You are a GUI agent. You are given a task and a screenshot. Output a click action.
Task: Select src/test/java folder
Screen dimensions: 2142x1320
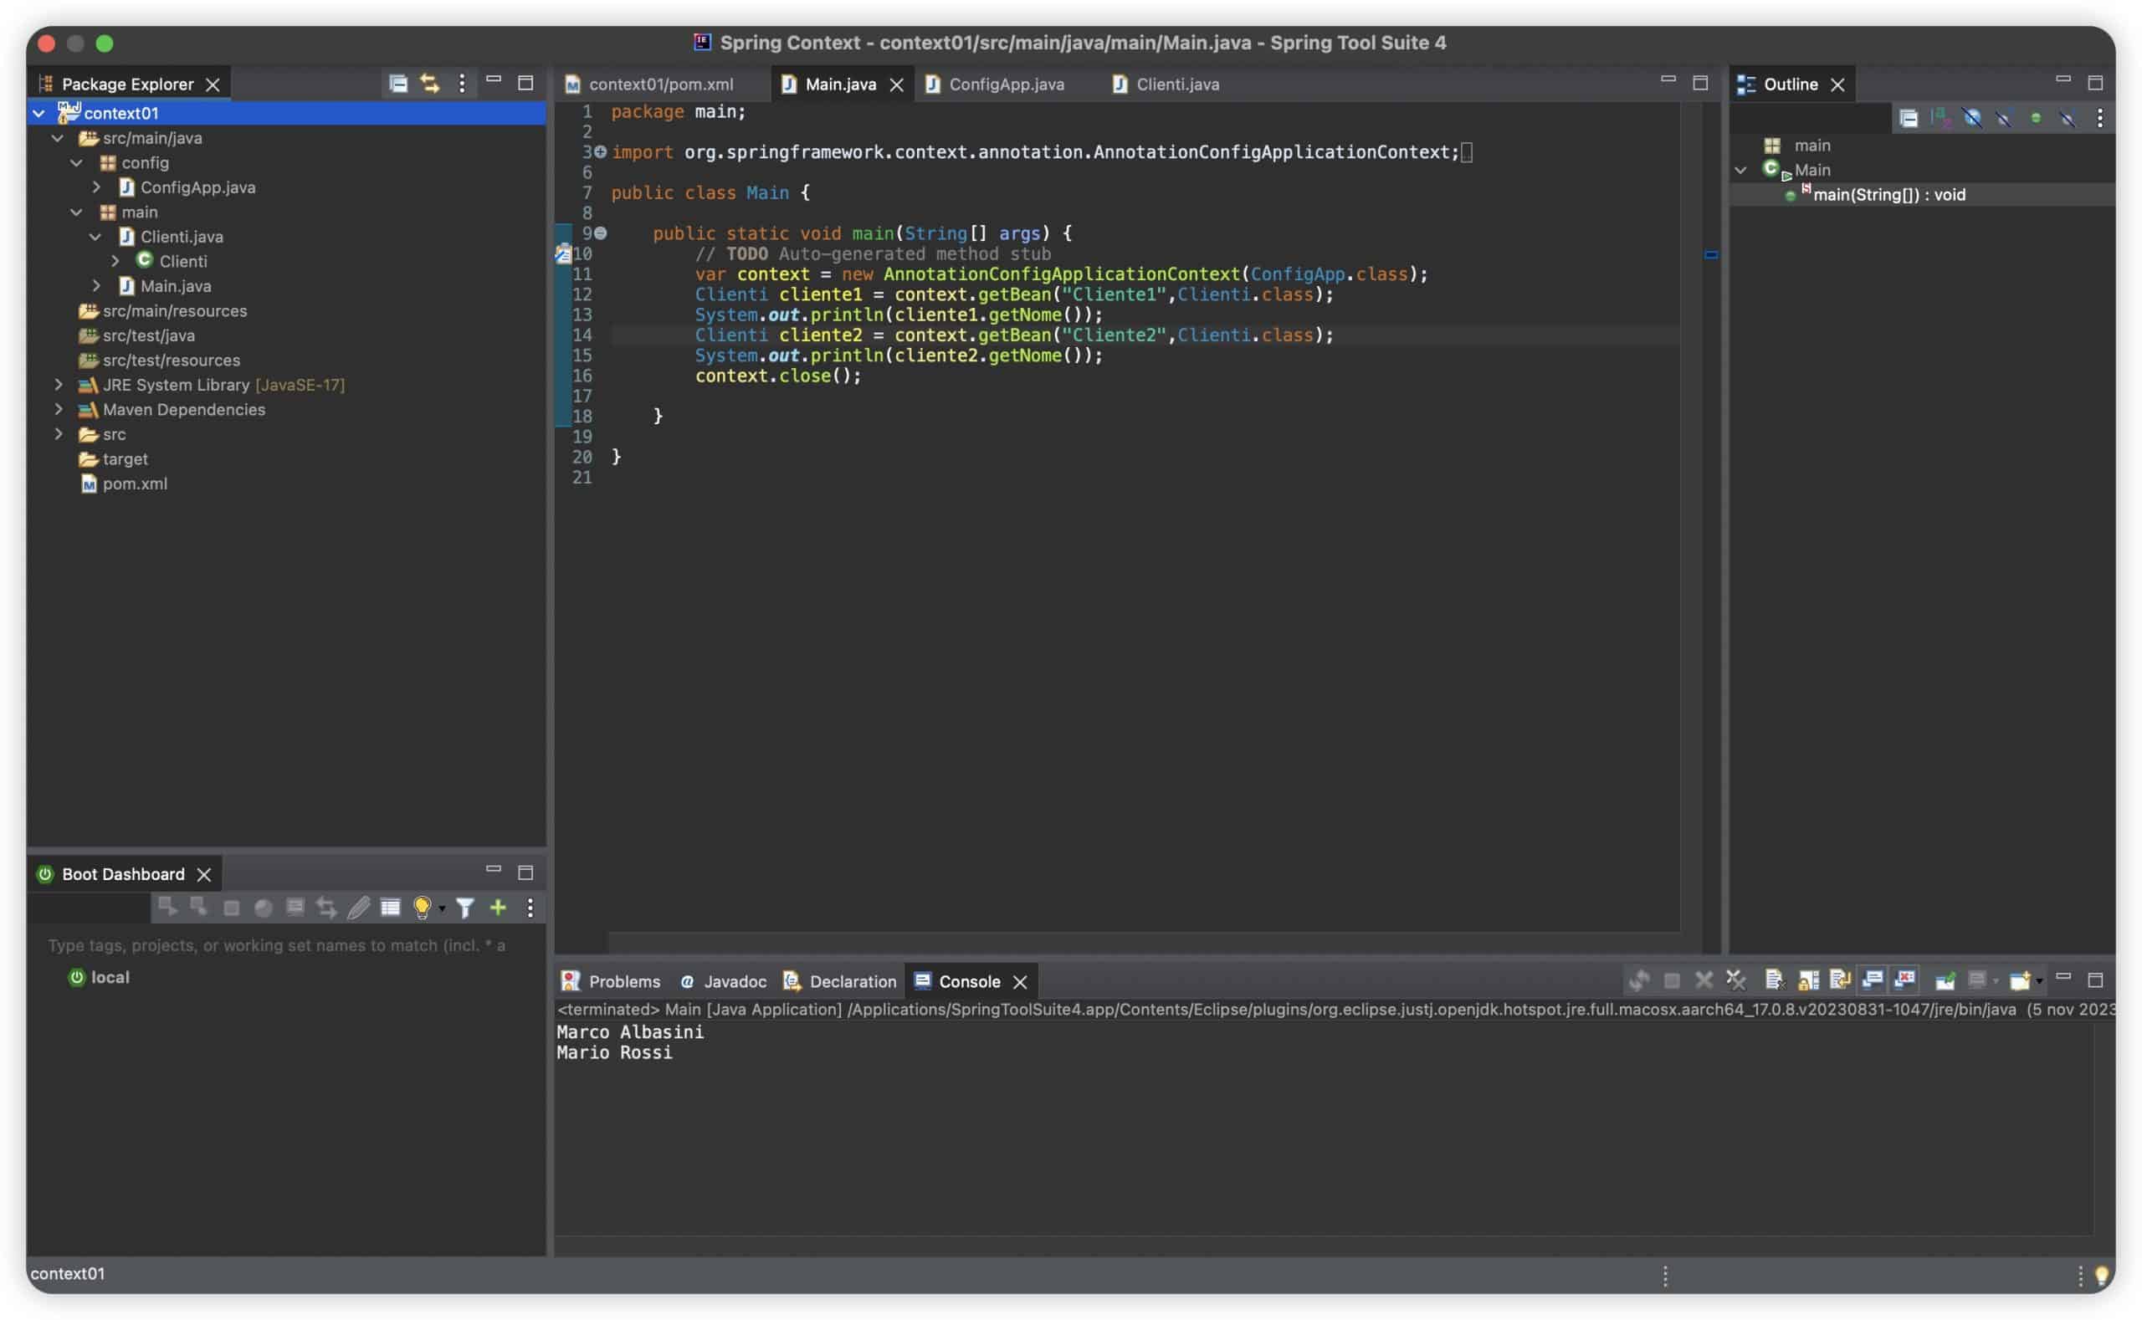coord(148,335)
